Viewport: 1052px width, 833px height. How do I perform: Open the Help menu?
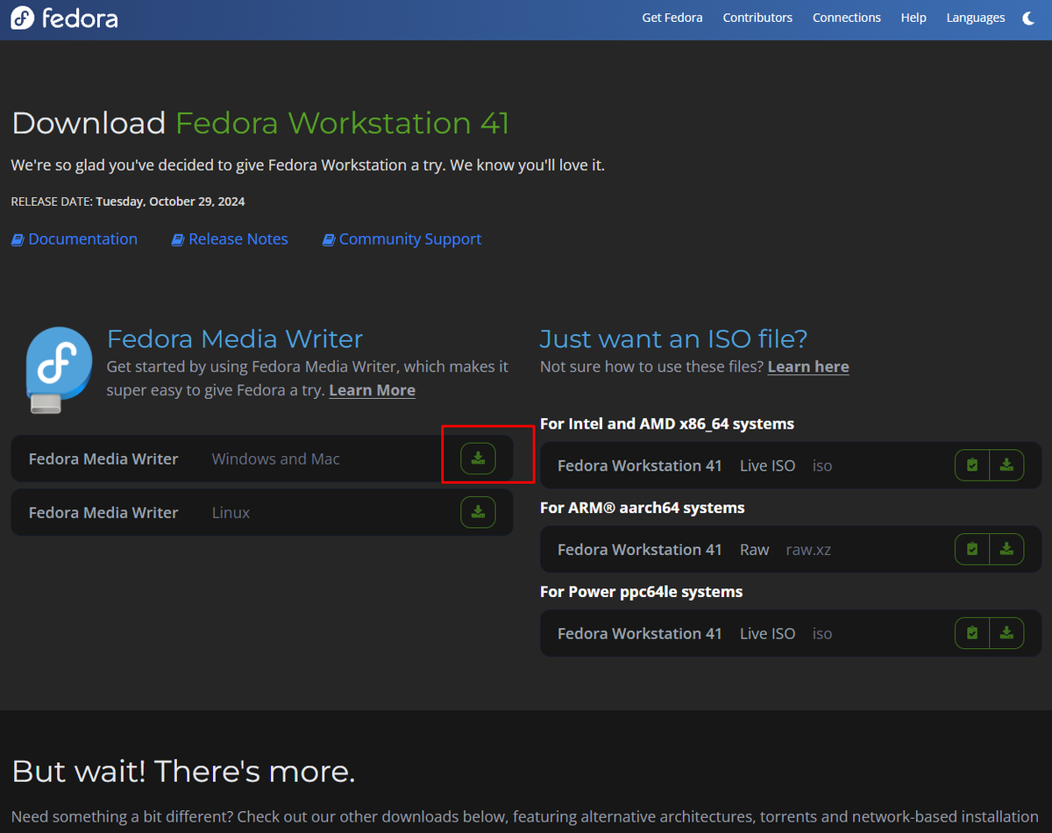point(913,18)
